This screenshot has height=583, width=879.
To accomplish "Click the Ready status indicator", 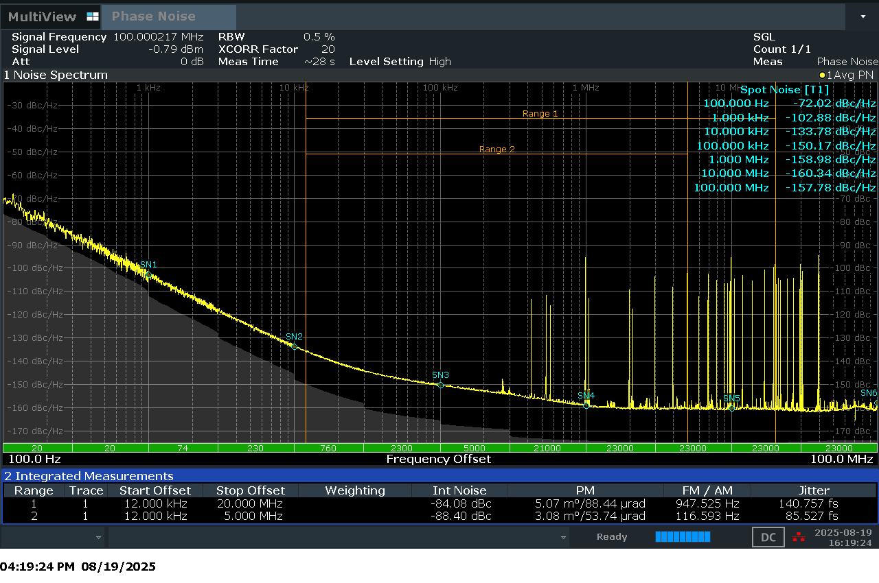I will tap(611, 537).
